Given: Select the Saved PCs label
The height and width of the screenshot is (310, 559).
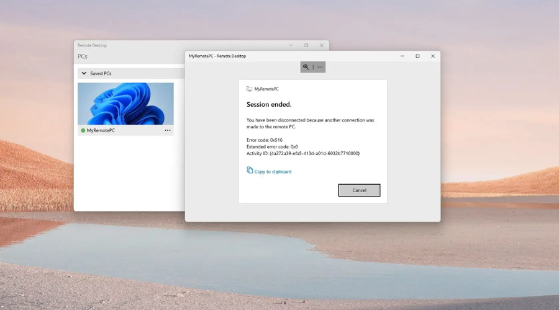Looking at the screenshot, I should pyautogui.click(x=101, y=73).
